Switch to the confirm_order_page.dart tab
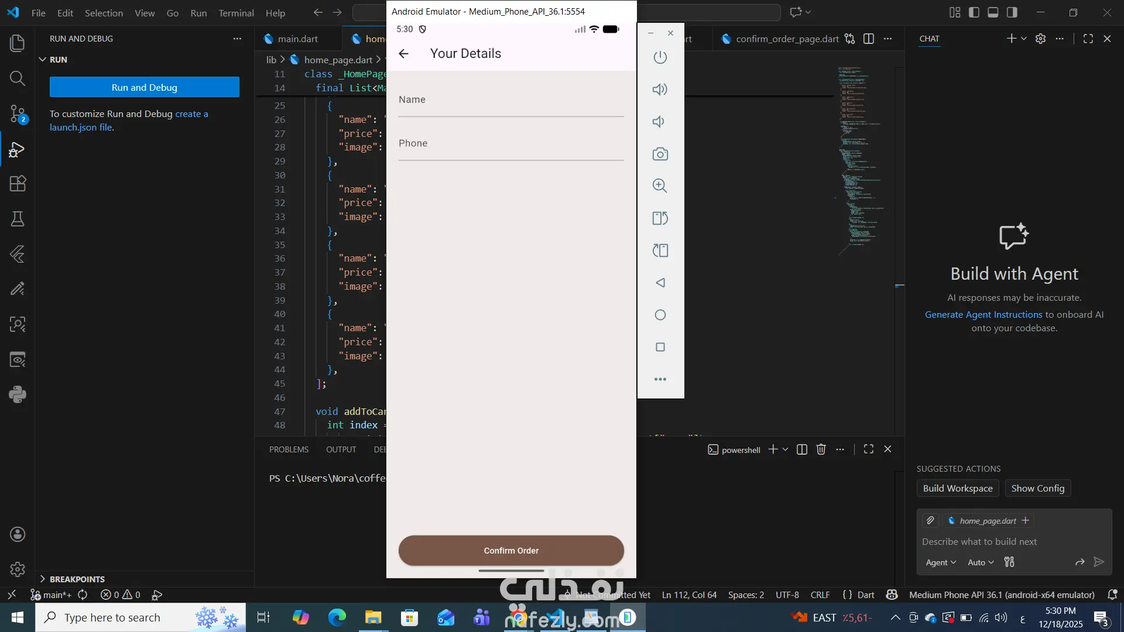The image size is (1124, 632). (786, 39)
